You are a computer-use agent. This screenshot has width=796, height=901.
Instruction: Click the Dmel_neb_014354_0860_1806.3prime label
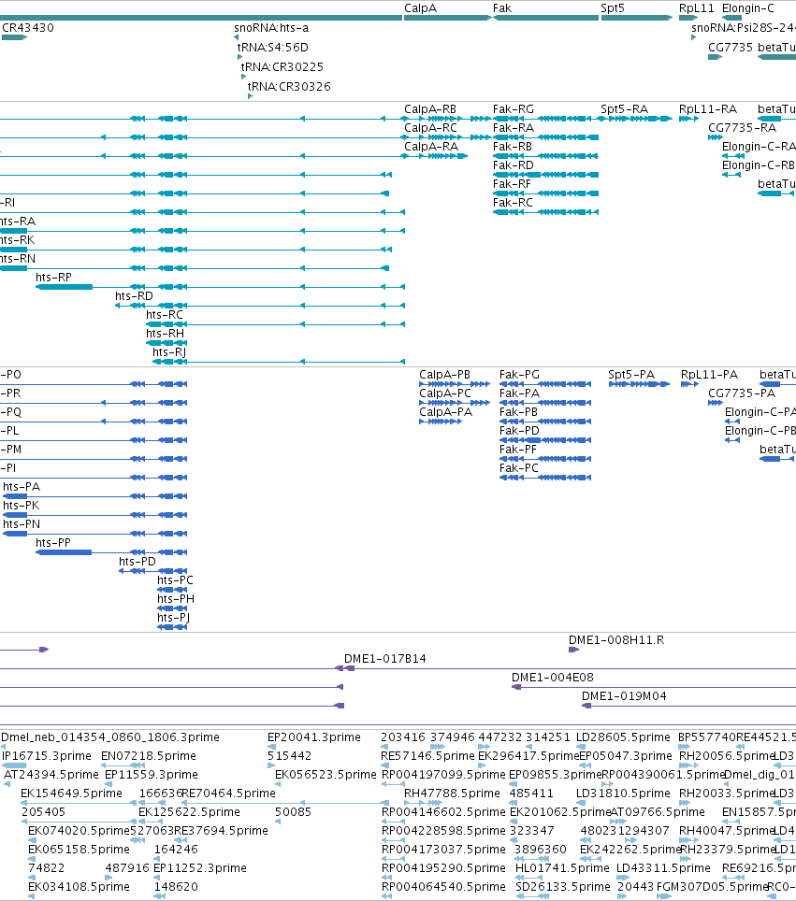(110, 737)
